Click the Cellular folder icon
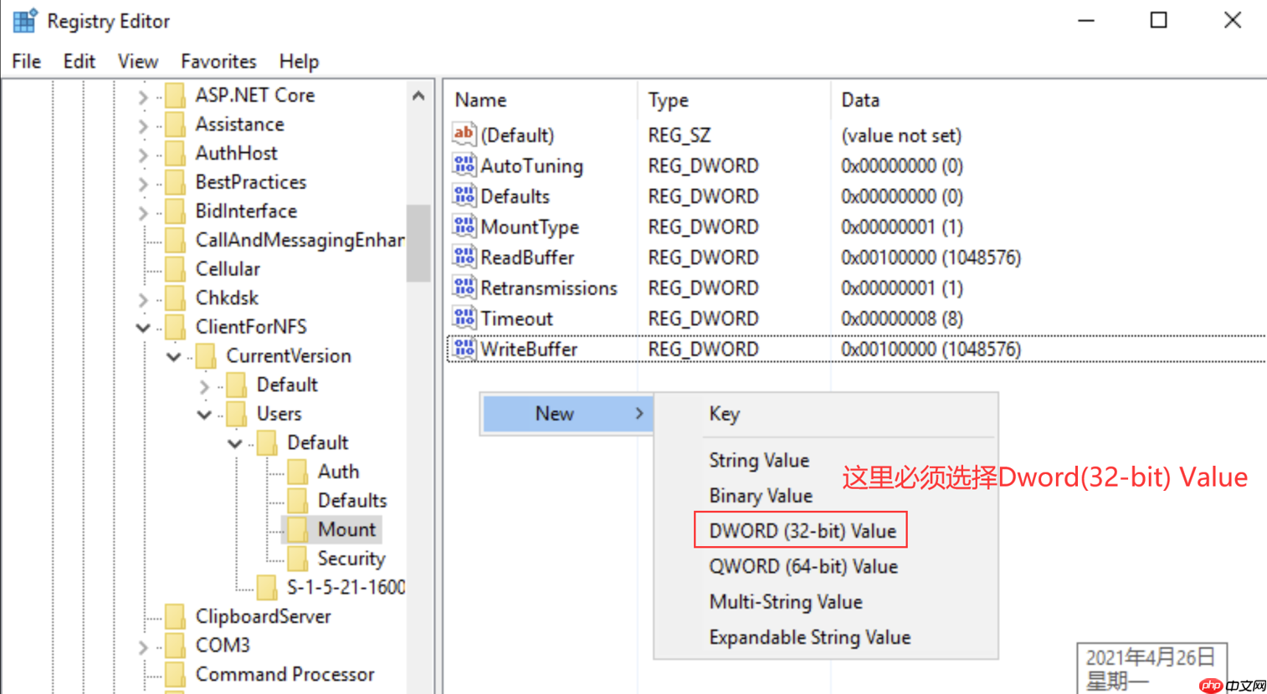 click(x=176, y=269)
